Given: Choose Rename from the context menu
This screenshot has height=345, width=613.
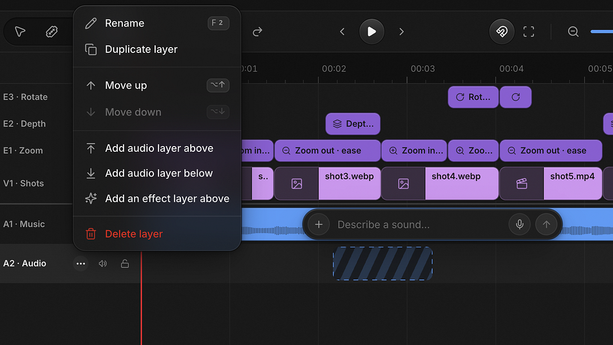Looking at the screenshot, I should click(157, 23).
